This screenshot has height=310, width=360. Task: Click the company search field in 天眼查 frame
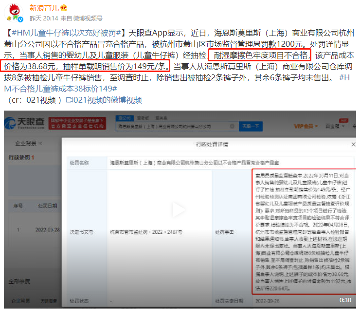[x=177, y=127]
